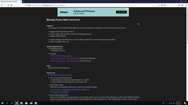188x105 pixels.
Task: Click the scrollbar up arrow
Action: point(187,8)
